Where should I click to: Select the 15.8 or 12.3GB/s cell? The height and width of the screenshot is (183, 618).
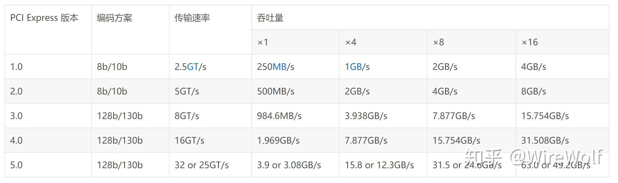[x=379, y=165]
